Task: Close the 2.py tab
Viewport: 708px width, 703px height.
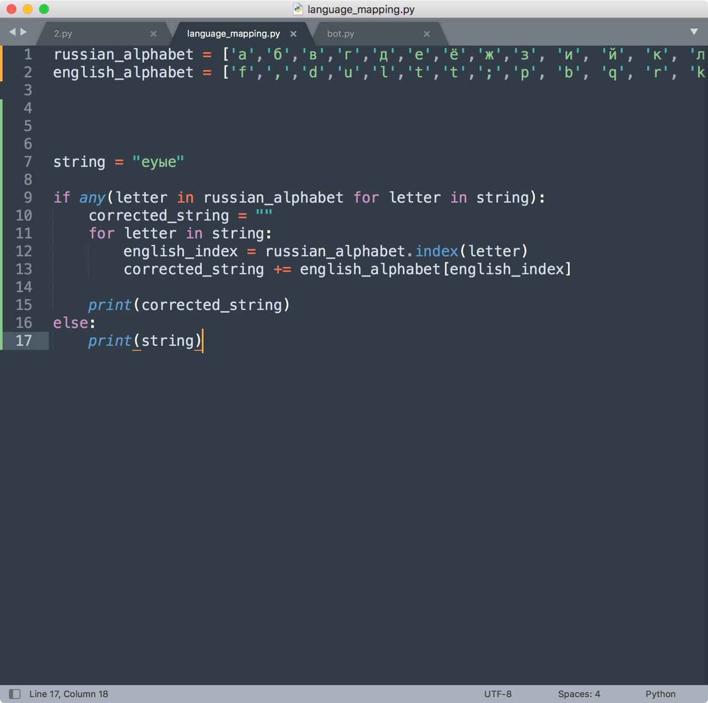Action: pos(153,34)
